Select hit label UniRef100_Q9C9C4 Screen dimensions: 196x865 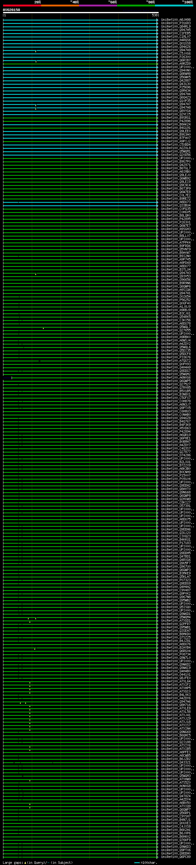click(176, 185)
